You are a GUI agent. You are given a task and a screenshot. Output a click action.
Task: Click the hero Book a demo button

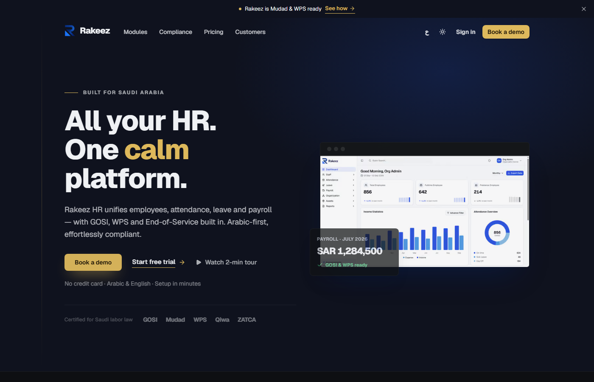point(93,262)
